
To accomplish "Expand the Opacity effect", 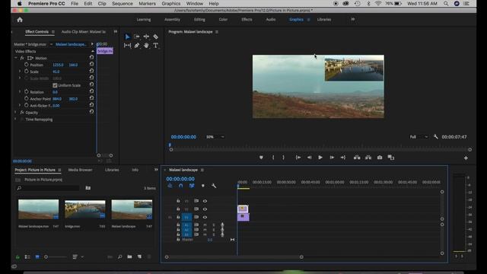I will [15, 113].
